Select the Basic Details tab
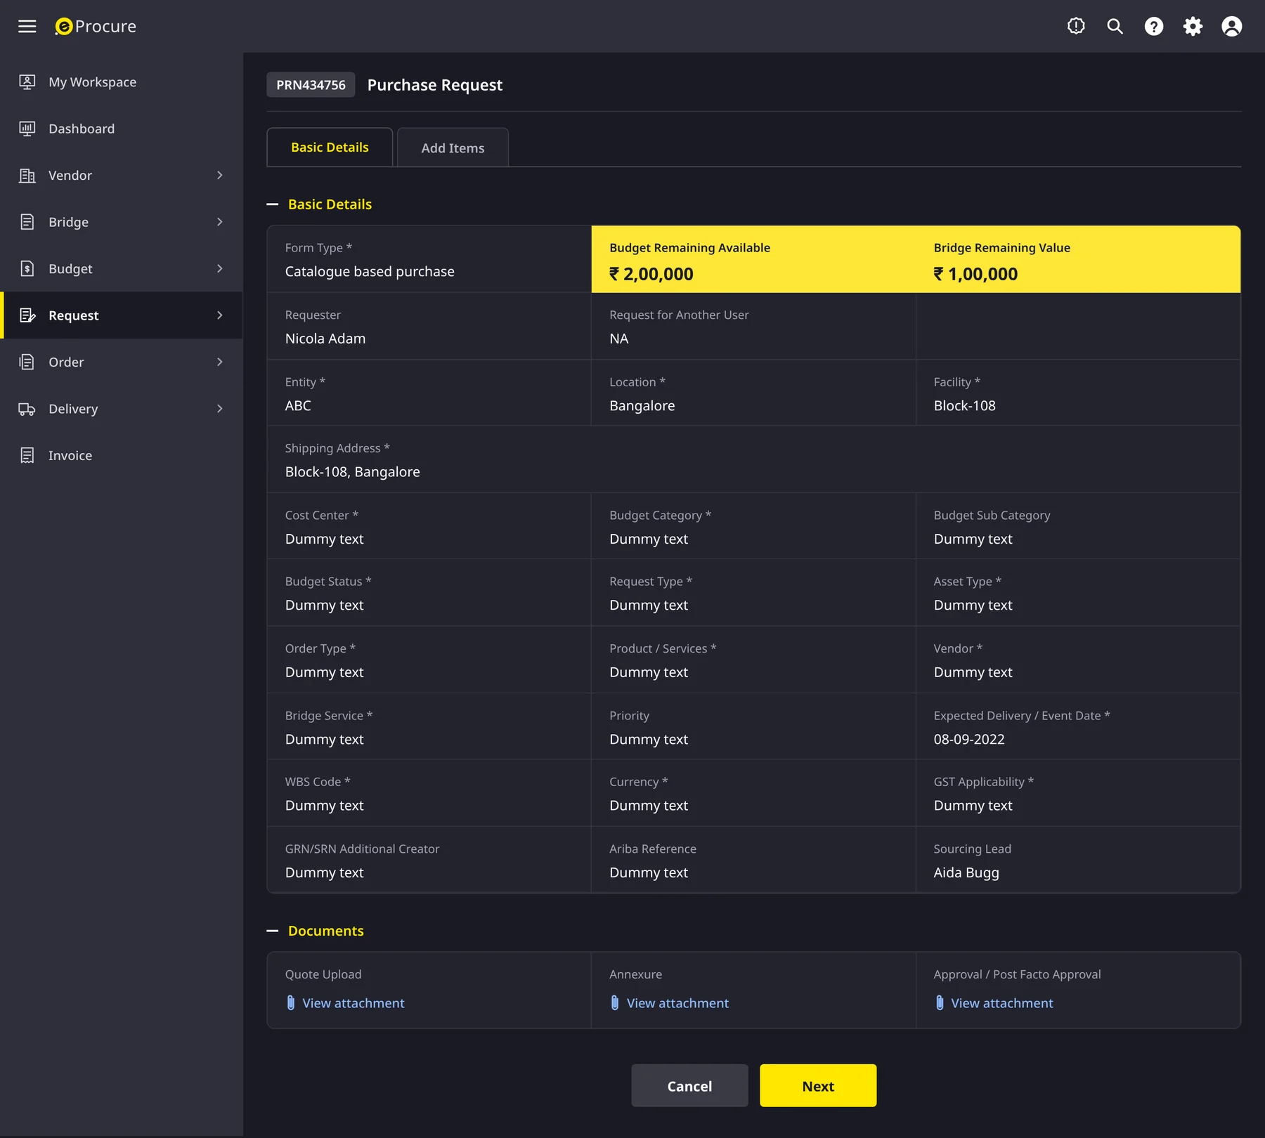The height and width of the screenshot is (1138, 1265). point(330,147)
